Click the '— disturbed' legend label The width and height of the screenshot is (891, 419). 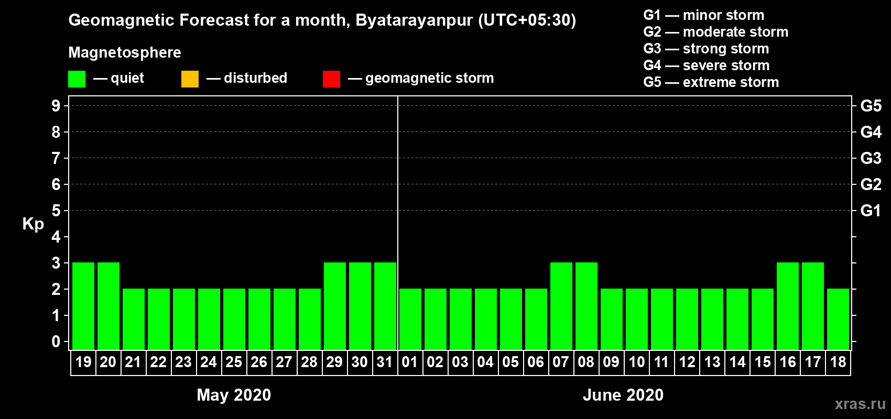pos(247,78)
